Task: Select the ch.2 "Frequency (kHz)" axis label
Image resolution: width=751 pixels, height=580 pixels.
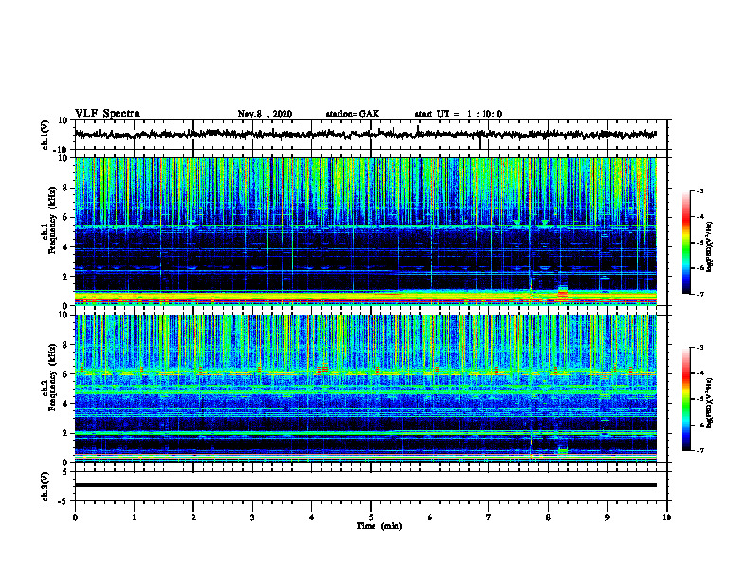Action: pos(52,377)
